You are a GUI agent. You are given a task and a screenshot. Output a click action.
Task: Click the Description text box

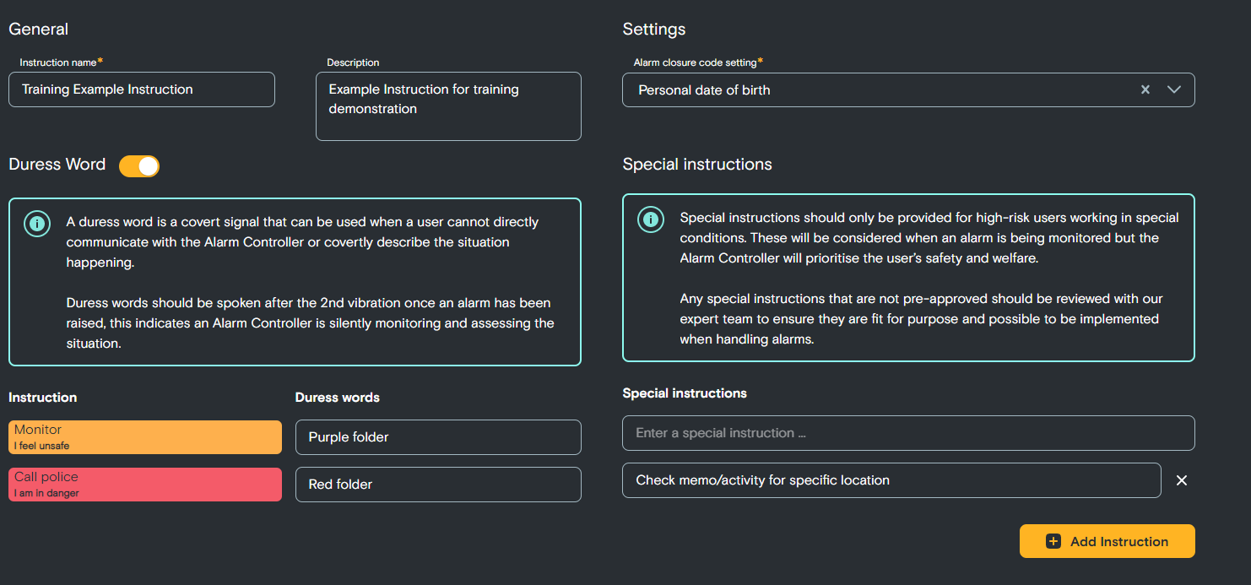click(x=447, y=106)
